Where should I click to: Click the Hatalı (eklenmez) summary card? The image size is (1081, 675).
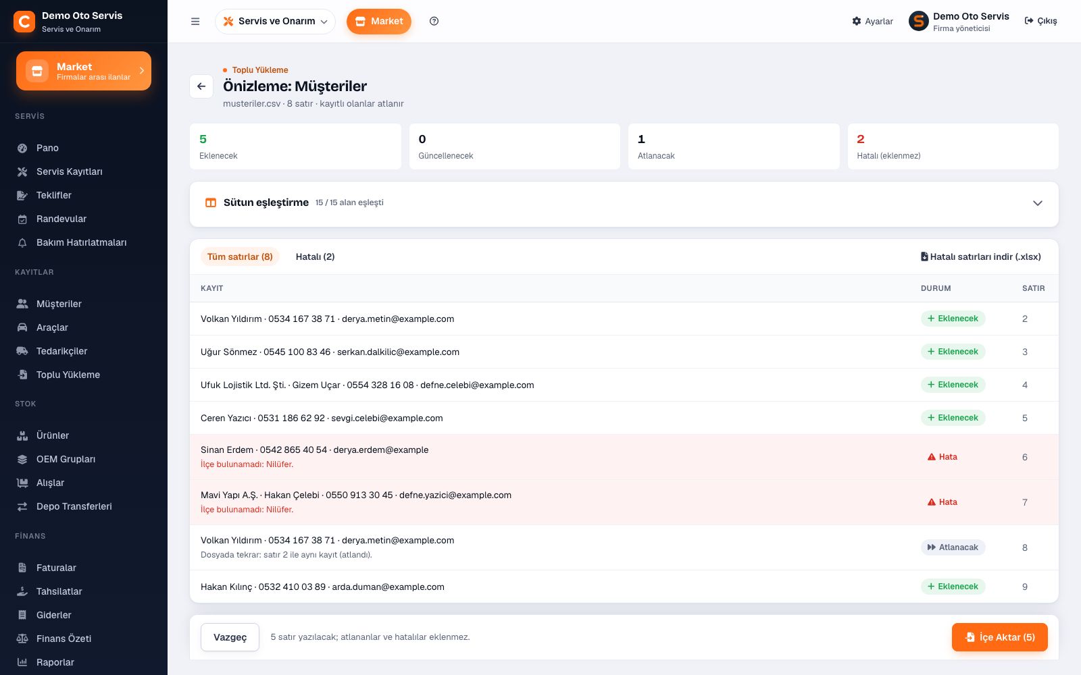pyautogui.click(x=953, y=146)
